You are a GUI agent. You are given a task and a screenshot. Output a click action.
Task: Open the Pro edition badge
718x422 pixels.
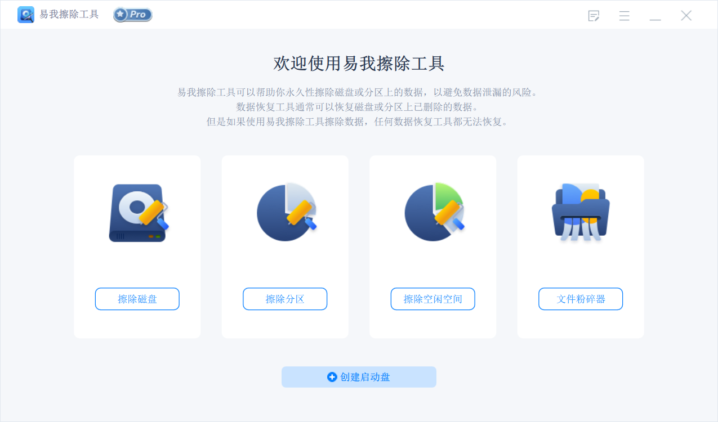(132, 15)
